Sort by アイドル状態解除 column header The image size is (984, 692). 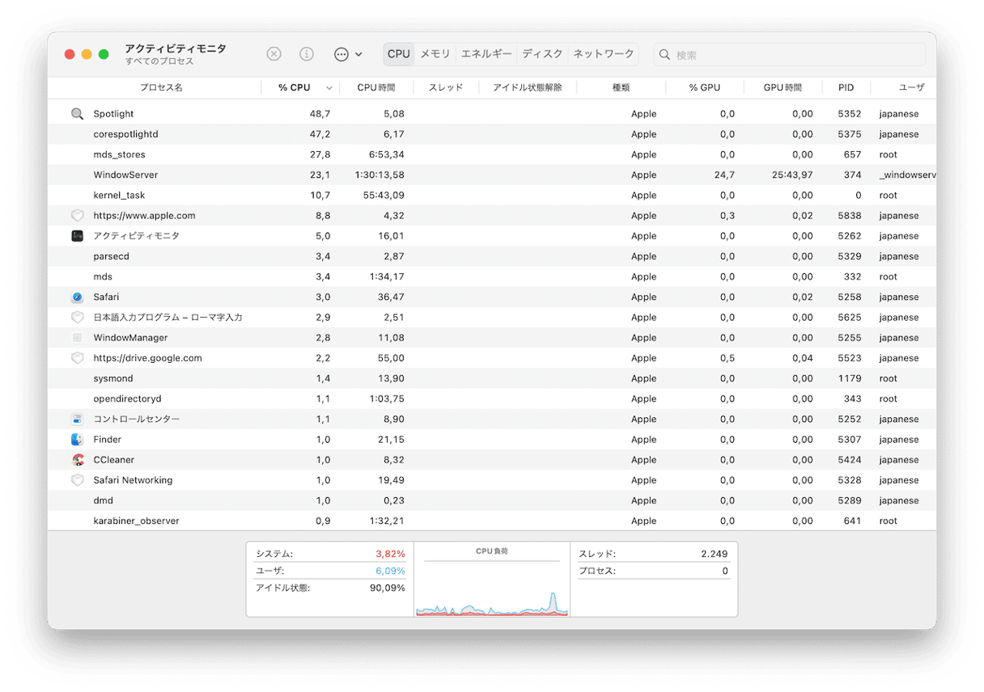(528, 87)
